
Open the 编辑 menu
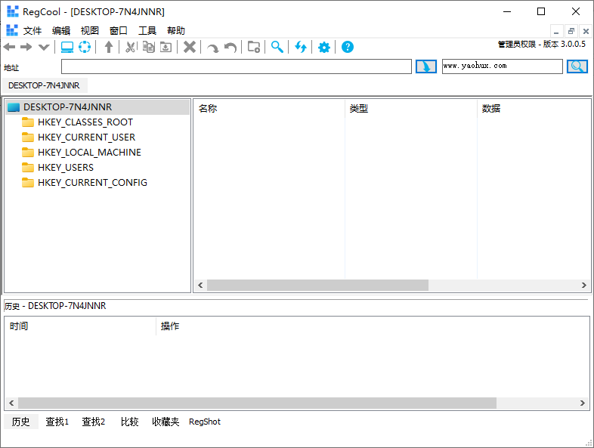pos(61,31)
